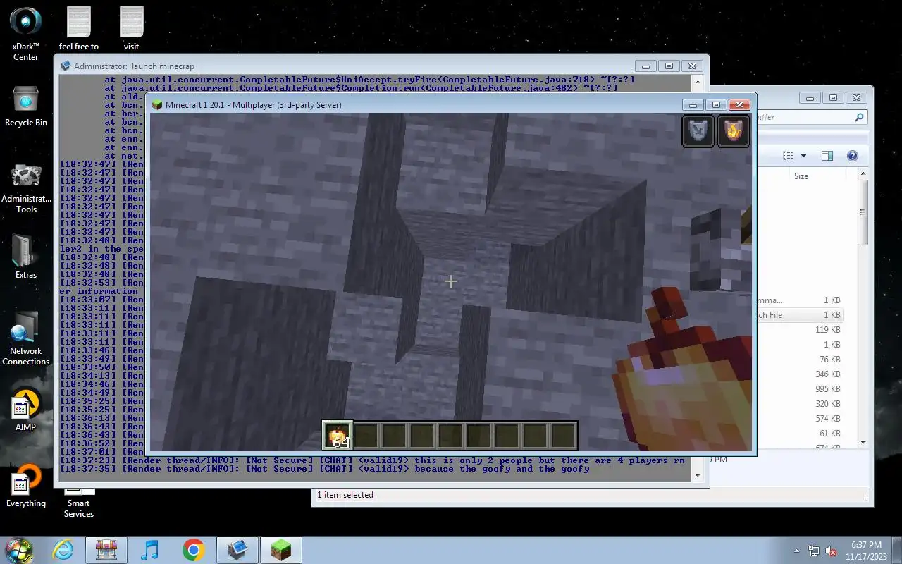
Task: Launch the Everything search shortcut
Action: click(x=26, y=486)
